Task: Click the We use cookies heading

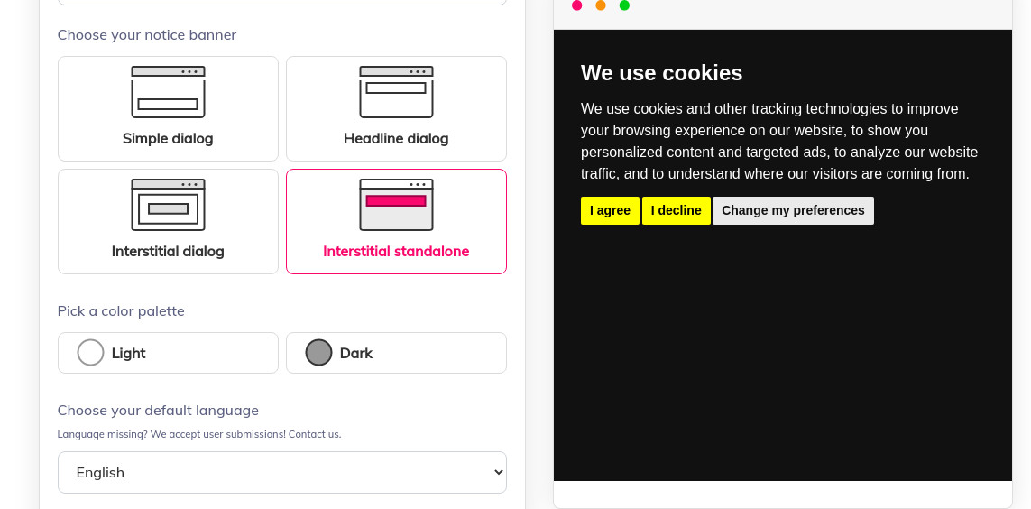Action: 661,72
